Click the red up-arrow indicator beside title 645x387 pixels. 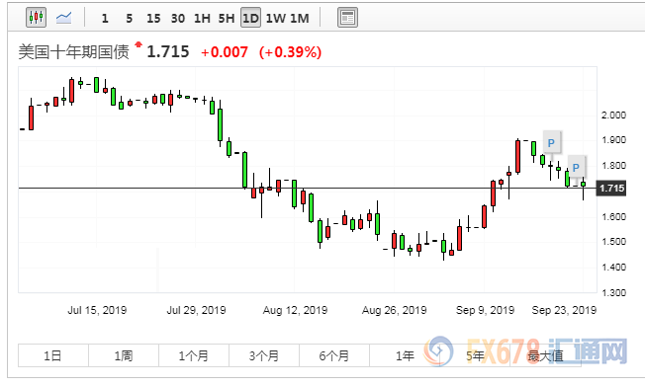138,44
